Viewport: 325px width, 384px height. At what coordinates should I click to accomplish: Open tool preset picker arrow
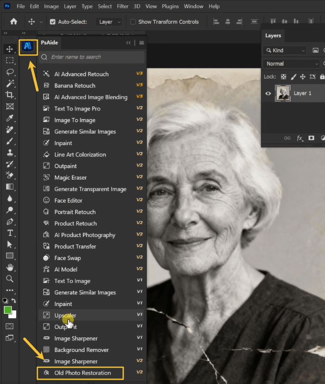pos(41,22)
